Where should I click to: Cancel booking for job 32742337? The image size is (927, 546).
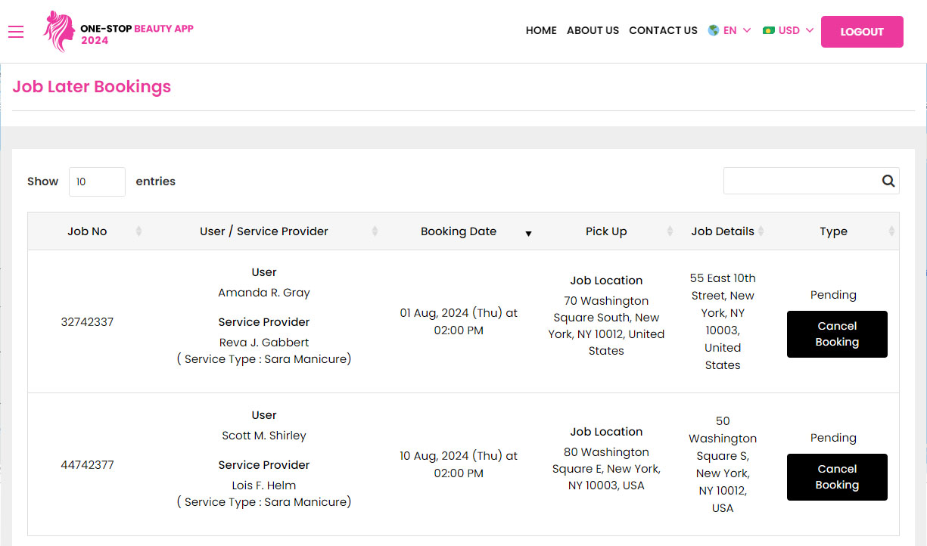tap(837, 334)
